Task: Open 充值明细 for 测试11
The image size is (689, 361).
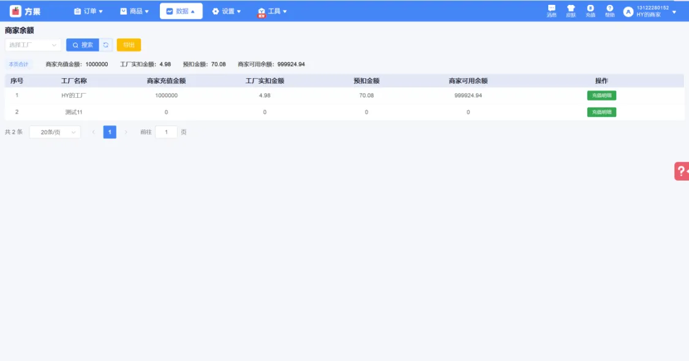Action: point(601,112)
